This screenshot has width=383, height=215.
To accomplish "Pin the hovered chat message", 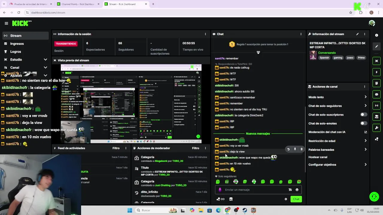I will click(295, 149).
